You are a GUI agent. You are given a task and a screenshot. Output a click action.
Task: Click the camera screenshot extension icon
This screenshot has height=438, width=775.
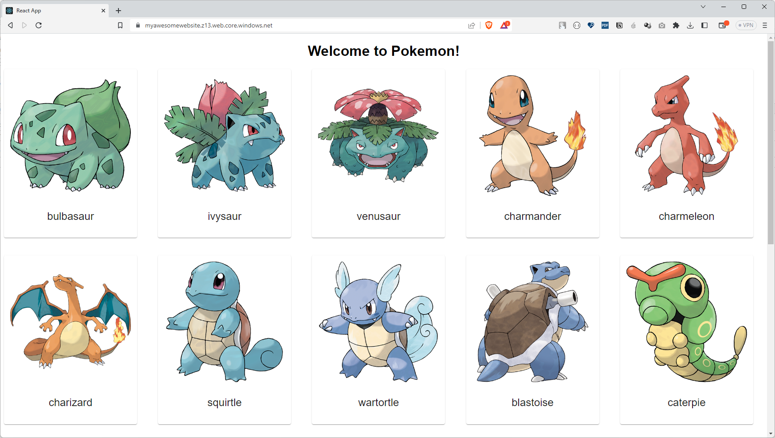(x=662, y=25)
